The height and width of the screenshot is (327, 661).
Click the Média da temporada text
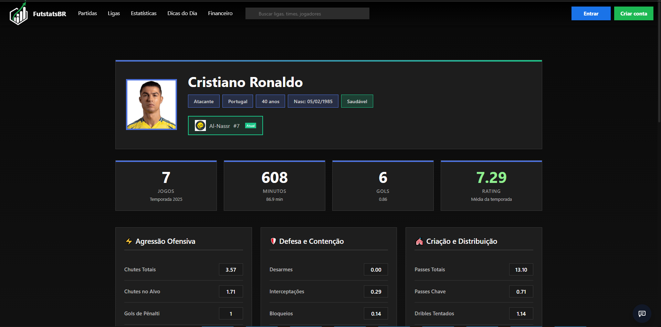tap(491, 199)
